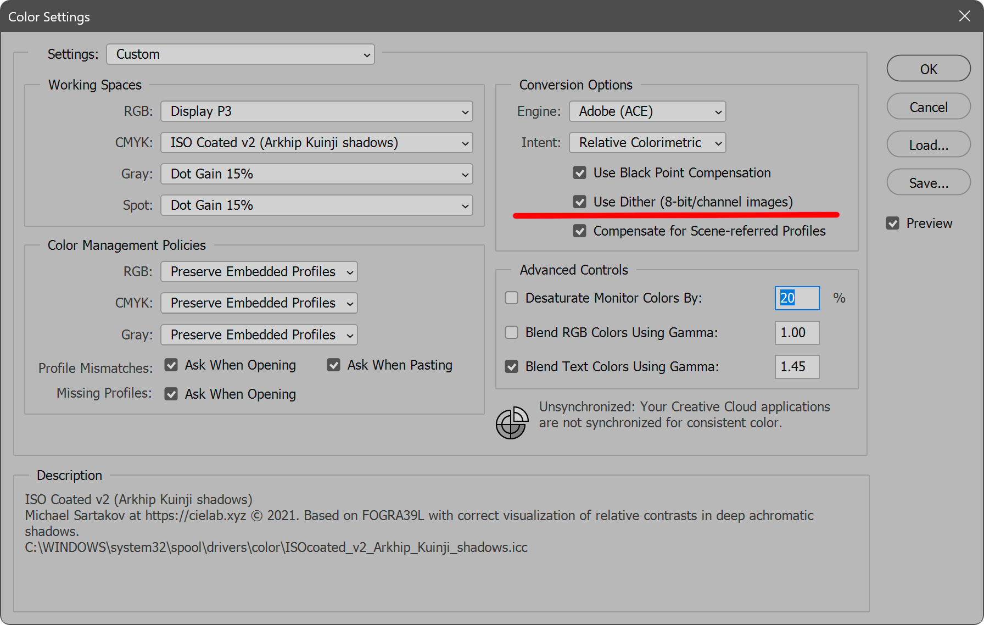
Task: Turn off Blend Text Colors Using Gamma
Action: (x=511, y=367)
